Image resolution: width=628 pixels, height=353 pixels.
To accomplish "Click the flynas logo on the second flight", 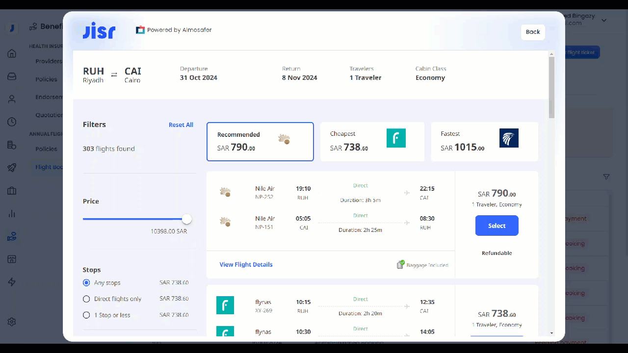I will [225, 305].
